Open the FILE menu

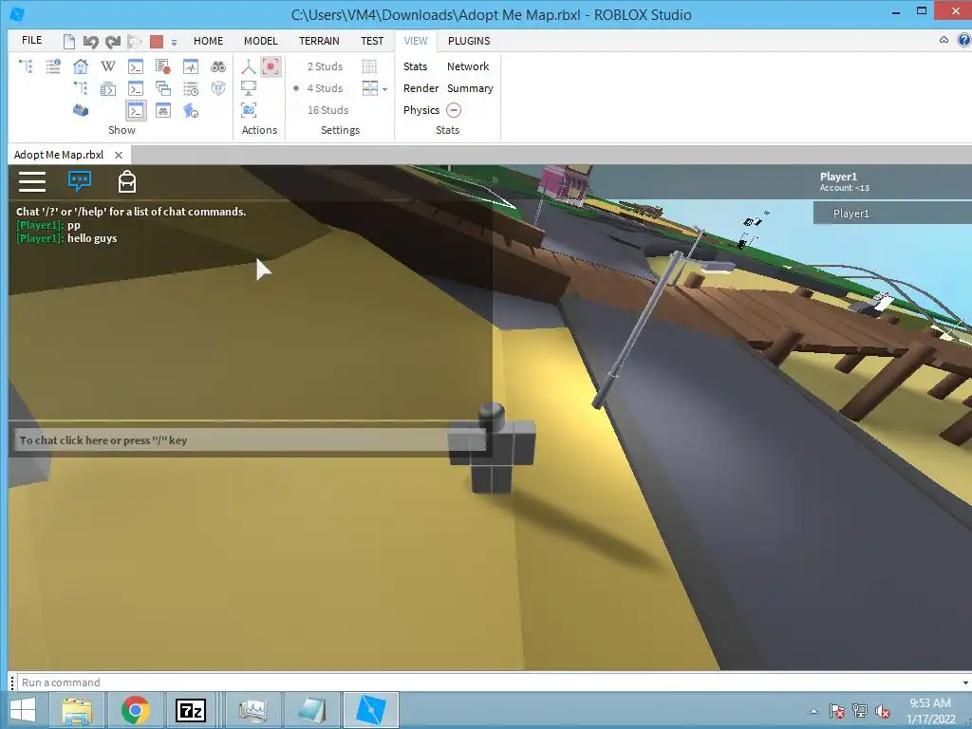[x=31, y=40]
